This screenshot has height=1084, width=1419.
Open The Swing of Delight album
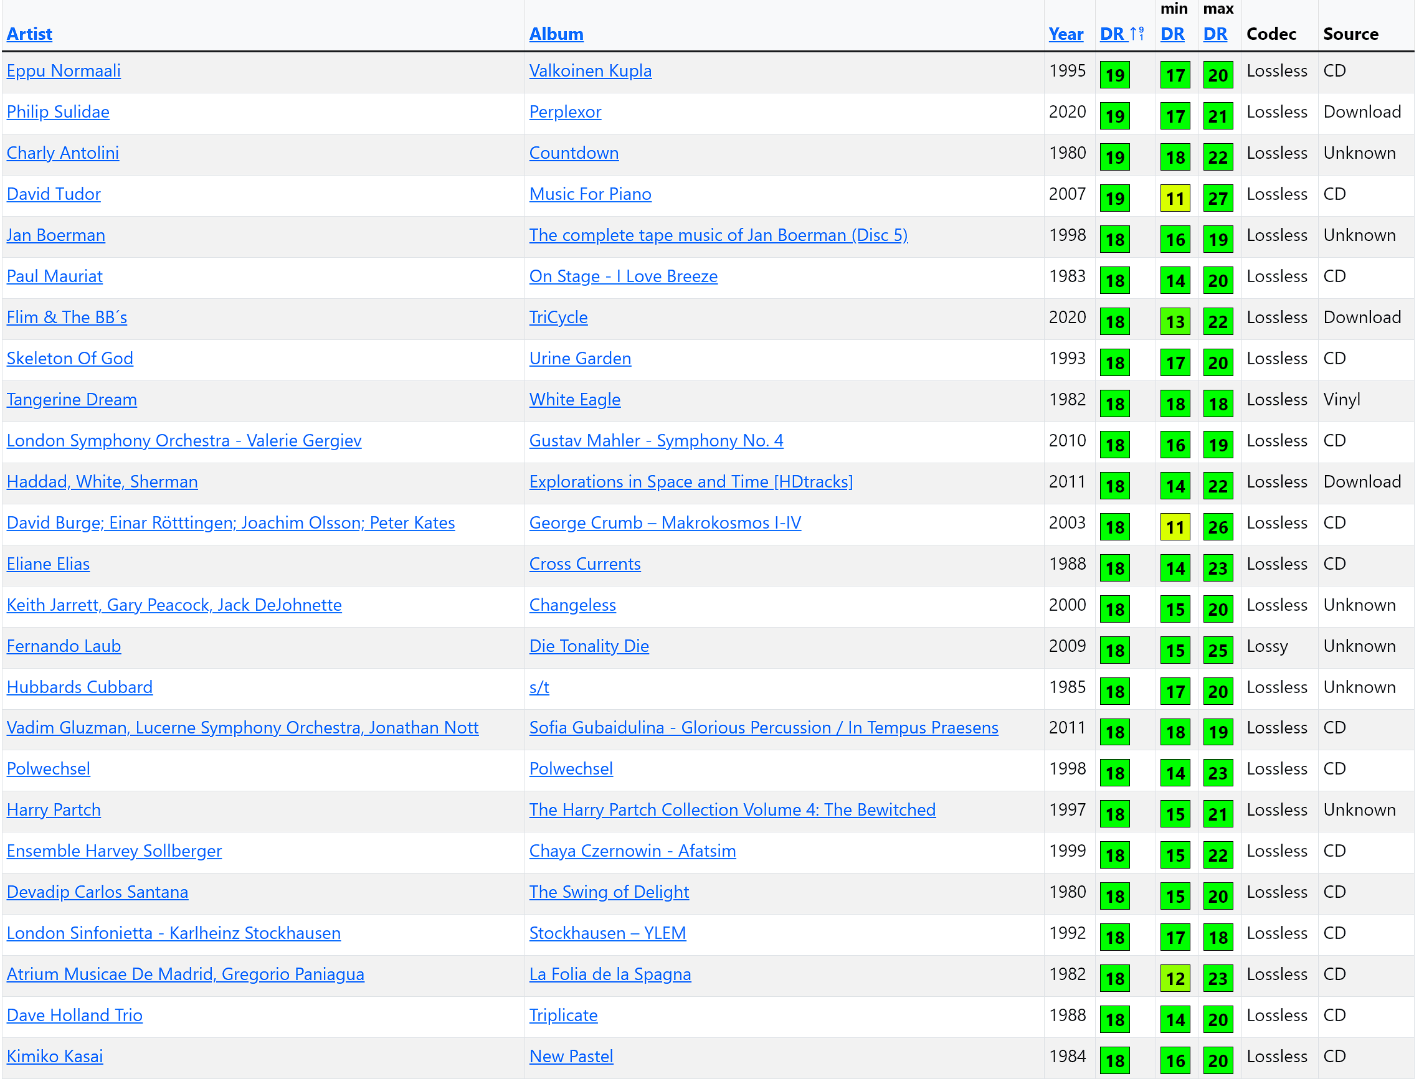click(x=609, y=893)
